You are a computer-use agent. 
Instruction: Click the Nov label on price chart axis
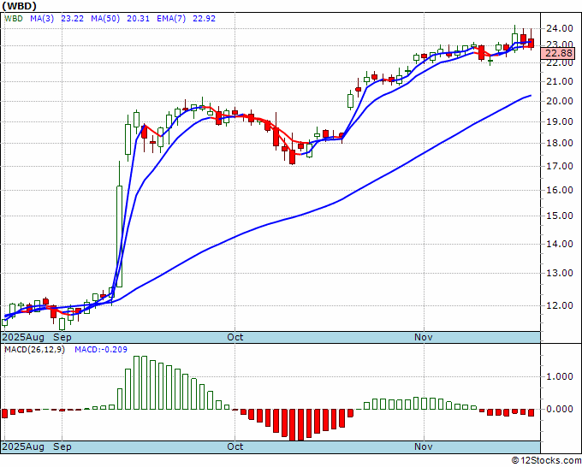(x=424, y=337)
